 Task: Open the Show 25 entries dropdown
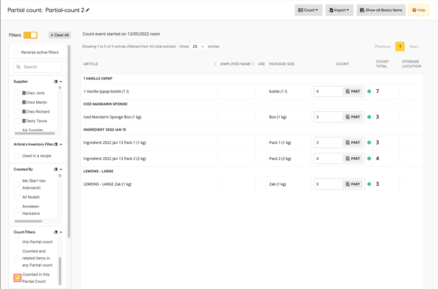[x=199, y=46]
